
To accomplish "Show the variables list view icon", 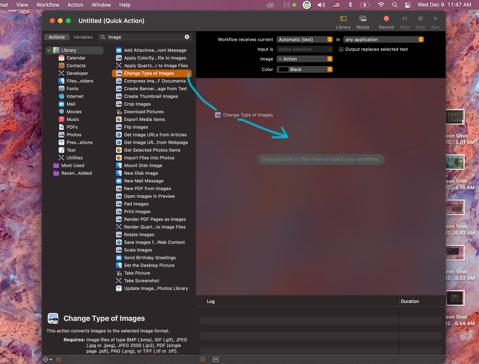I will (216, 359).
